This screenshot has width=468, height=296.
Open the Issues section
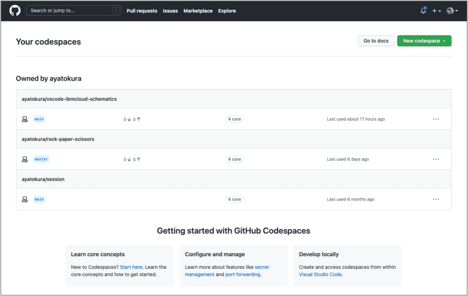[x=170, y=11]
